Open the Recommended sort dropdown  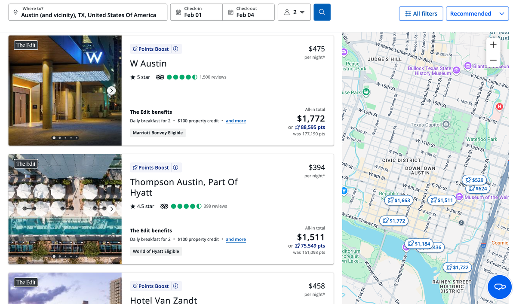coord(476,14)
